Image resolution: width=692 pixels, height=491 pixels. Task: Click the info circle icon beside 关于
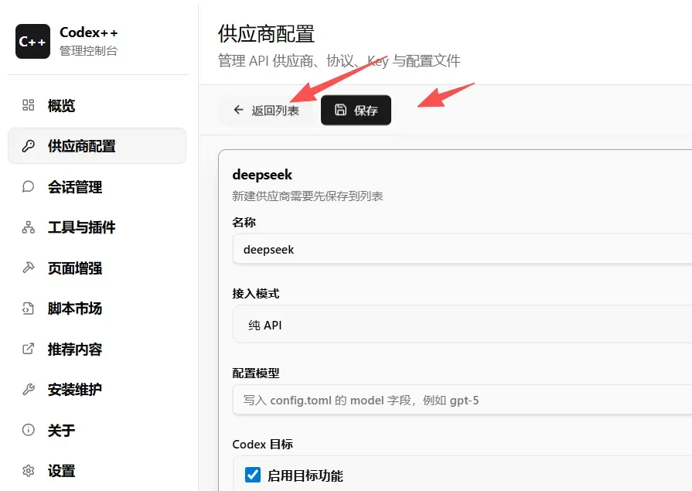pos(29,430)
